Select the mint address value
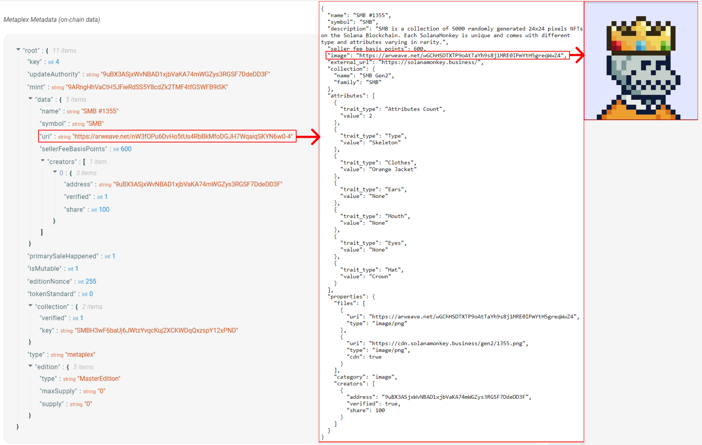Viewport: 702px width, 445px height. click(x=147, y=87)
